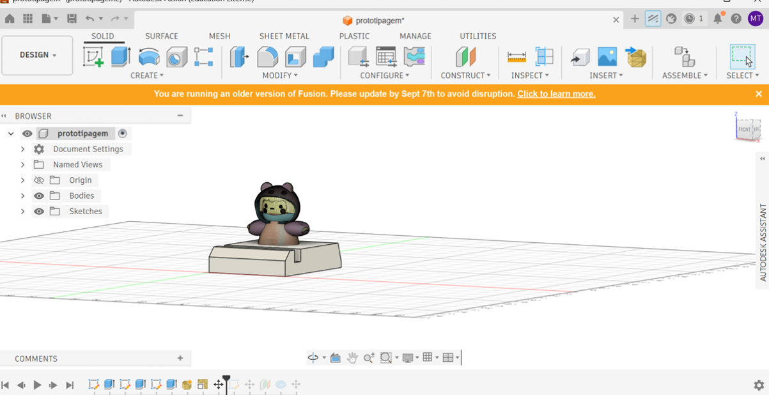
Task: Click the Assemble New Component icon
Action: 685,57
